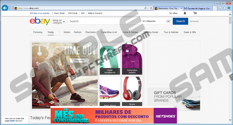
Task: Expand the Shop by category menu
Action: click(x=58, y=22)
